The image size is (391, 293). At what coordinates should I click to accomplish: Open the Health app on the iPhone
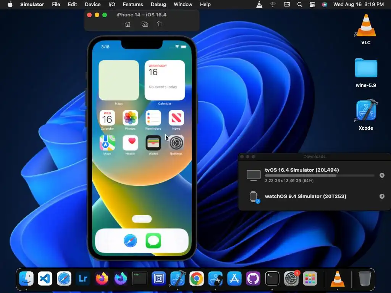130,143
